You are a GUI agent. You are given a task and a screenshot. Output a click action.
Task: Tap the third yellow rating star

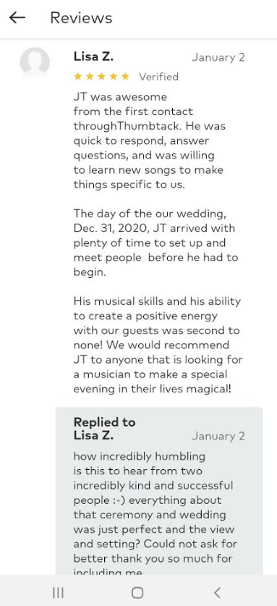tap(101, 77)
